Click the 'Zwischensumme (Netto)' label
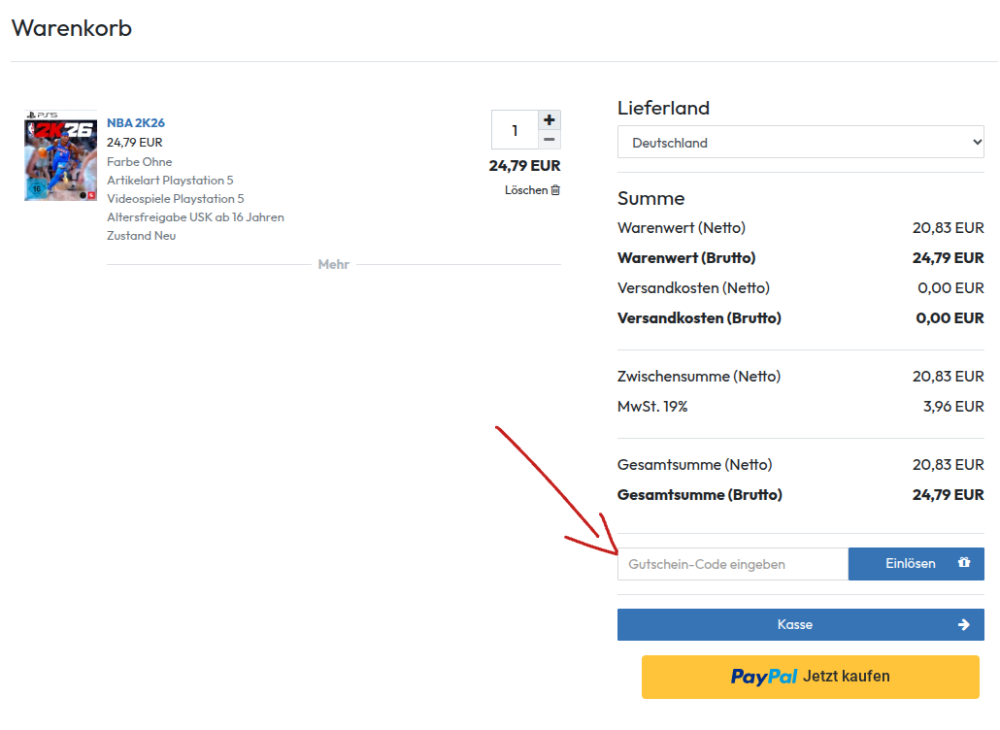Viewport: 1000px width, 730px height. [699, 377]
